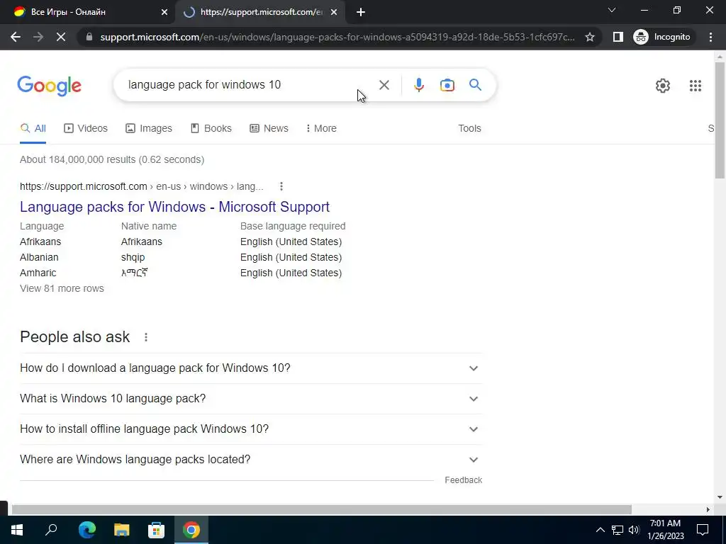Close the Все Игры - Онлайн tab
This screenshot has width=726, height=544.
coord(164,13)
